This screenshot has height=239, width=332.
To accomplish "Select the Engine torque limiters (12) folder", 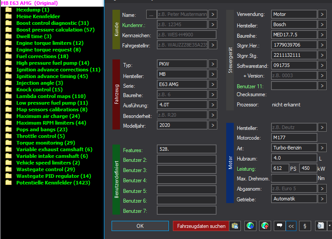I will pyautogui.click(x=50, y=43).
